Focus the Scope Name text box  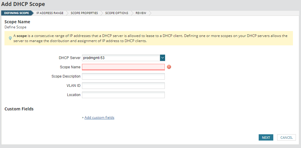click(x=123, y=67)
